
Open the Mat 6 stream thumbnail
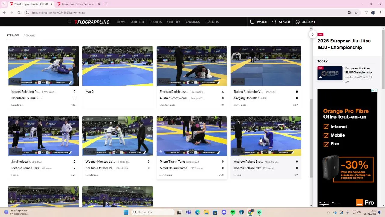pos(118,136)
